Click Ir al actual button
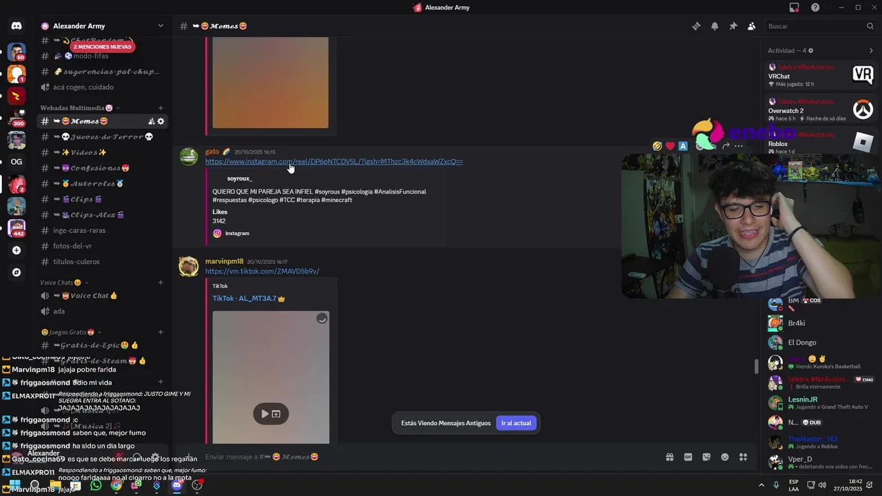 (x=516, y=423)
